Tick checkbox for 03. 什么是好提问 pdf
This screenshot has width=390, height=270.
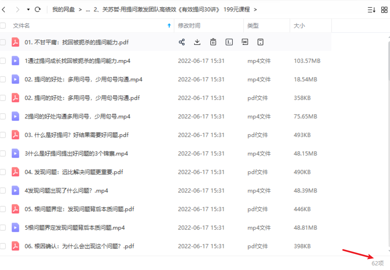(x=3, y=135)
